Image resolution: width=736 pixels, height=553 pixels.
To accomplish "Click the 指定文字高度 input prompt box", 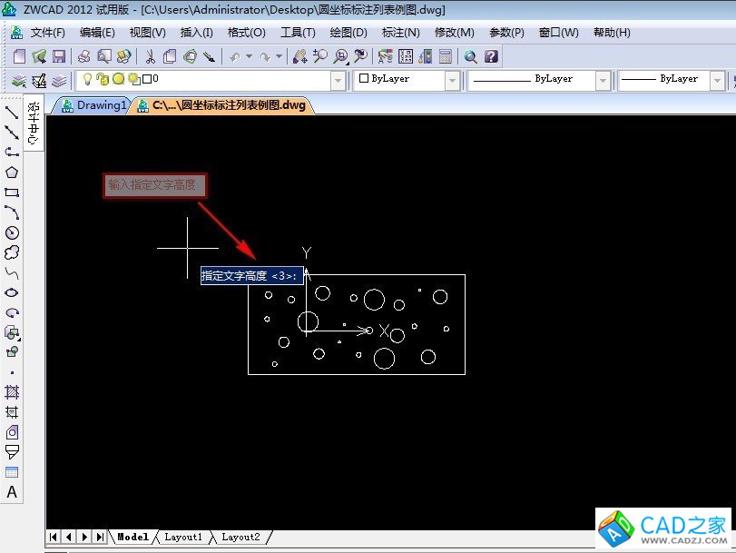I will click(x=251, y=275).
